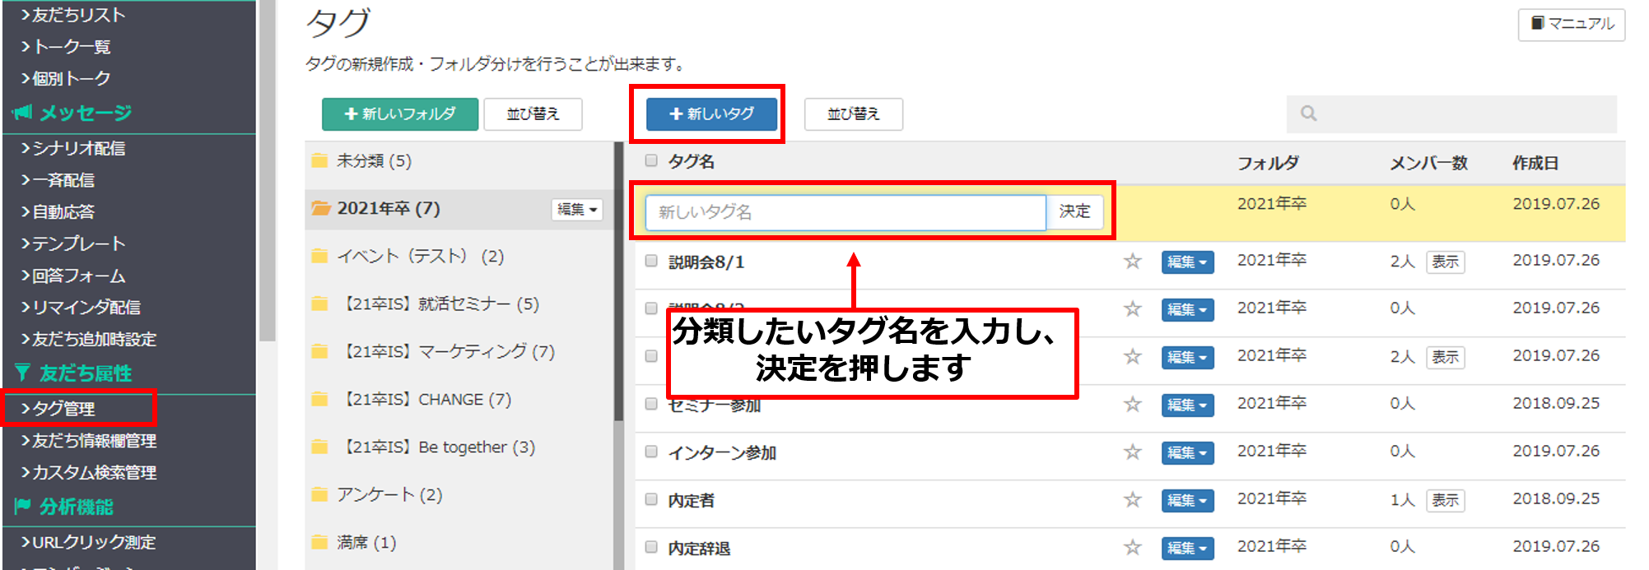Screen dimensions: 1649x570
Task: Star the セミナー参加 tag
Action: (x=1133, y=405)
